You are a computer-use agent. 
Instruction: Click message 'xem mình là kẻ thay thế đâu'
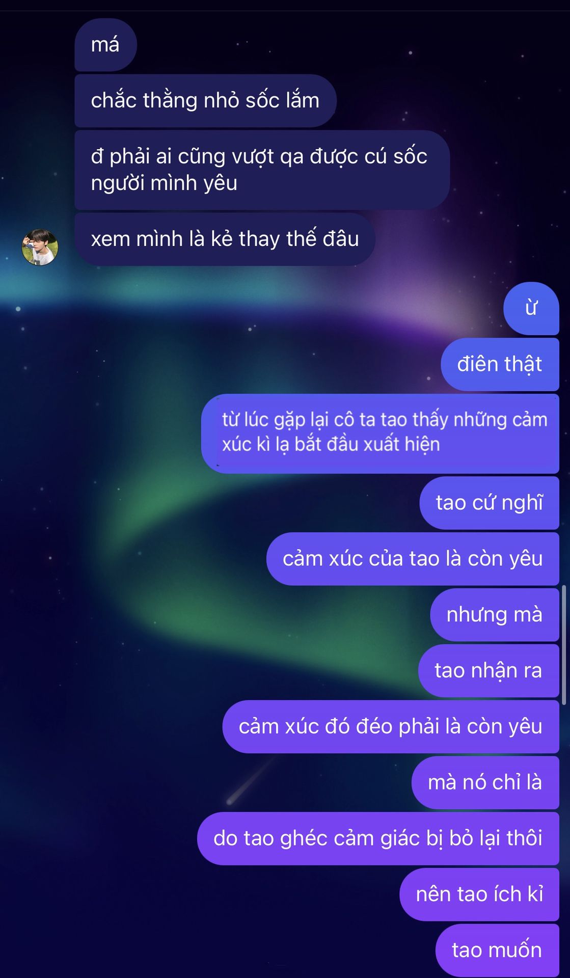coord(225,239)
